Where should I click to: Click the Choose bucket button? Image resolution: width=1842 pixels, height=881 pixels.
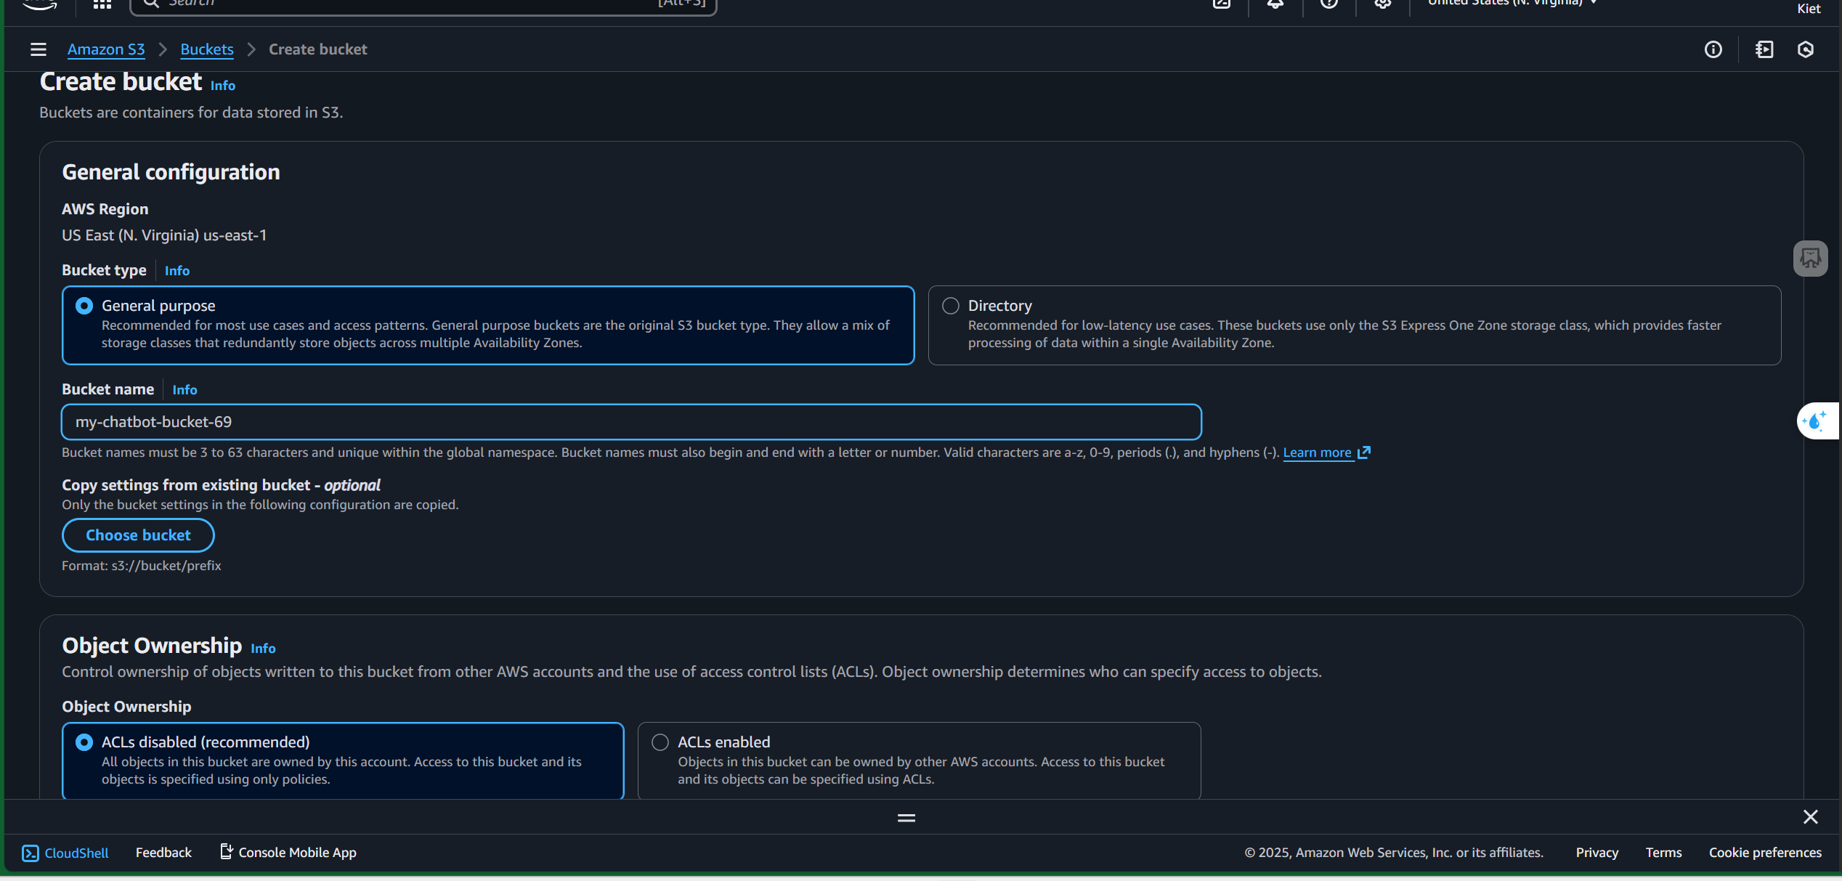tap(138, 535)
